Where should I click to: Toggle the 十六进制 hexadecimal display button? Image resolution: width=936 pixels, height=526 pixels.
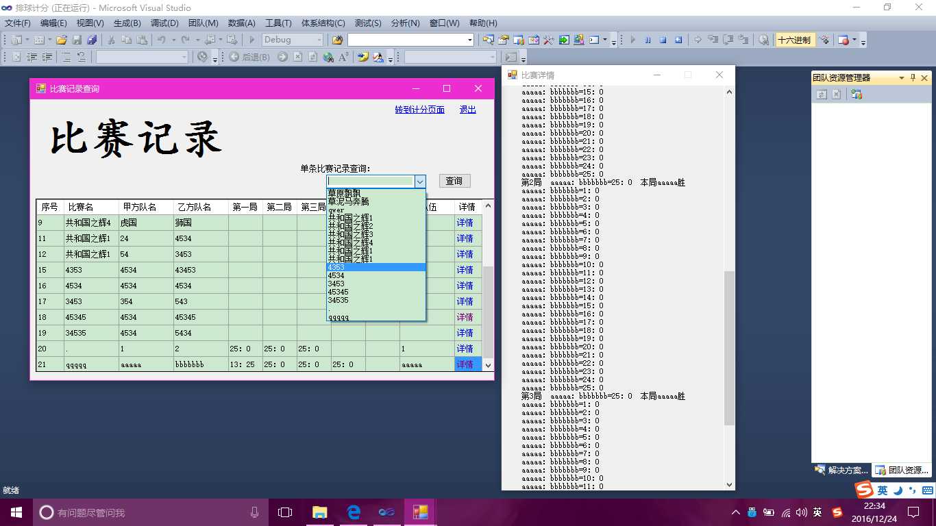(x=793, y=40)
